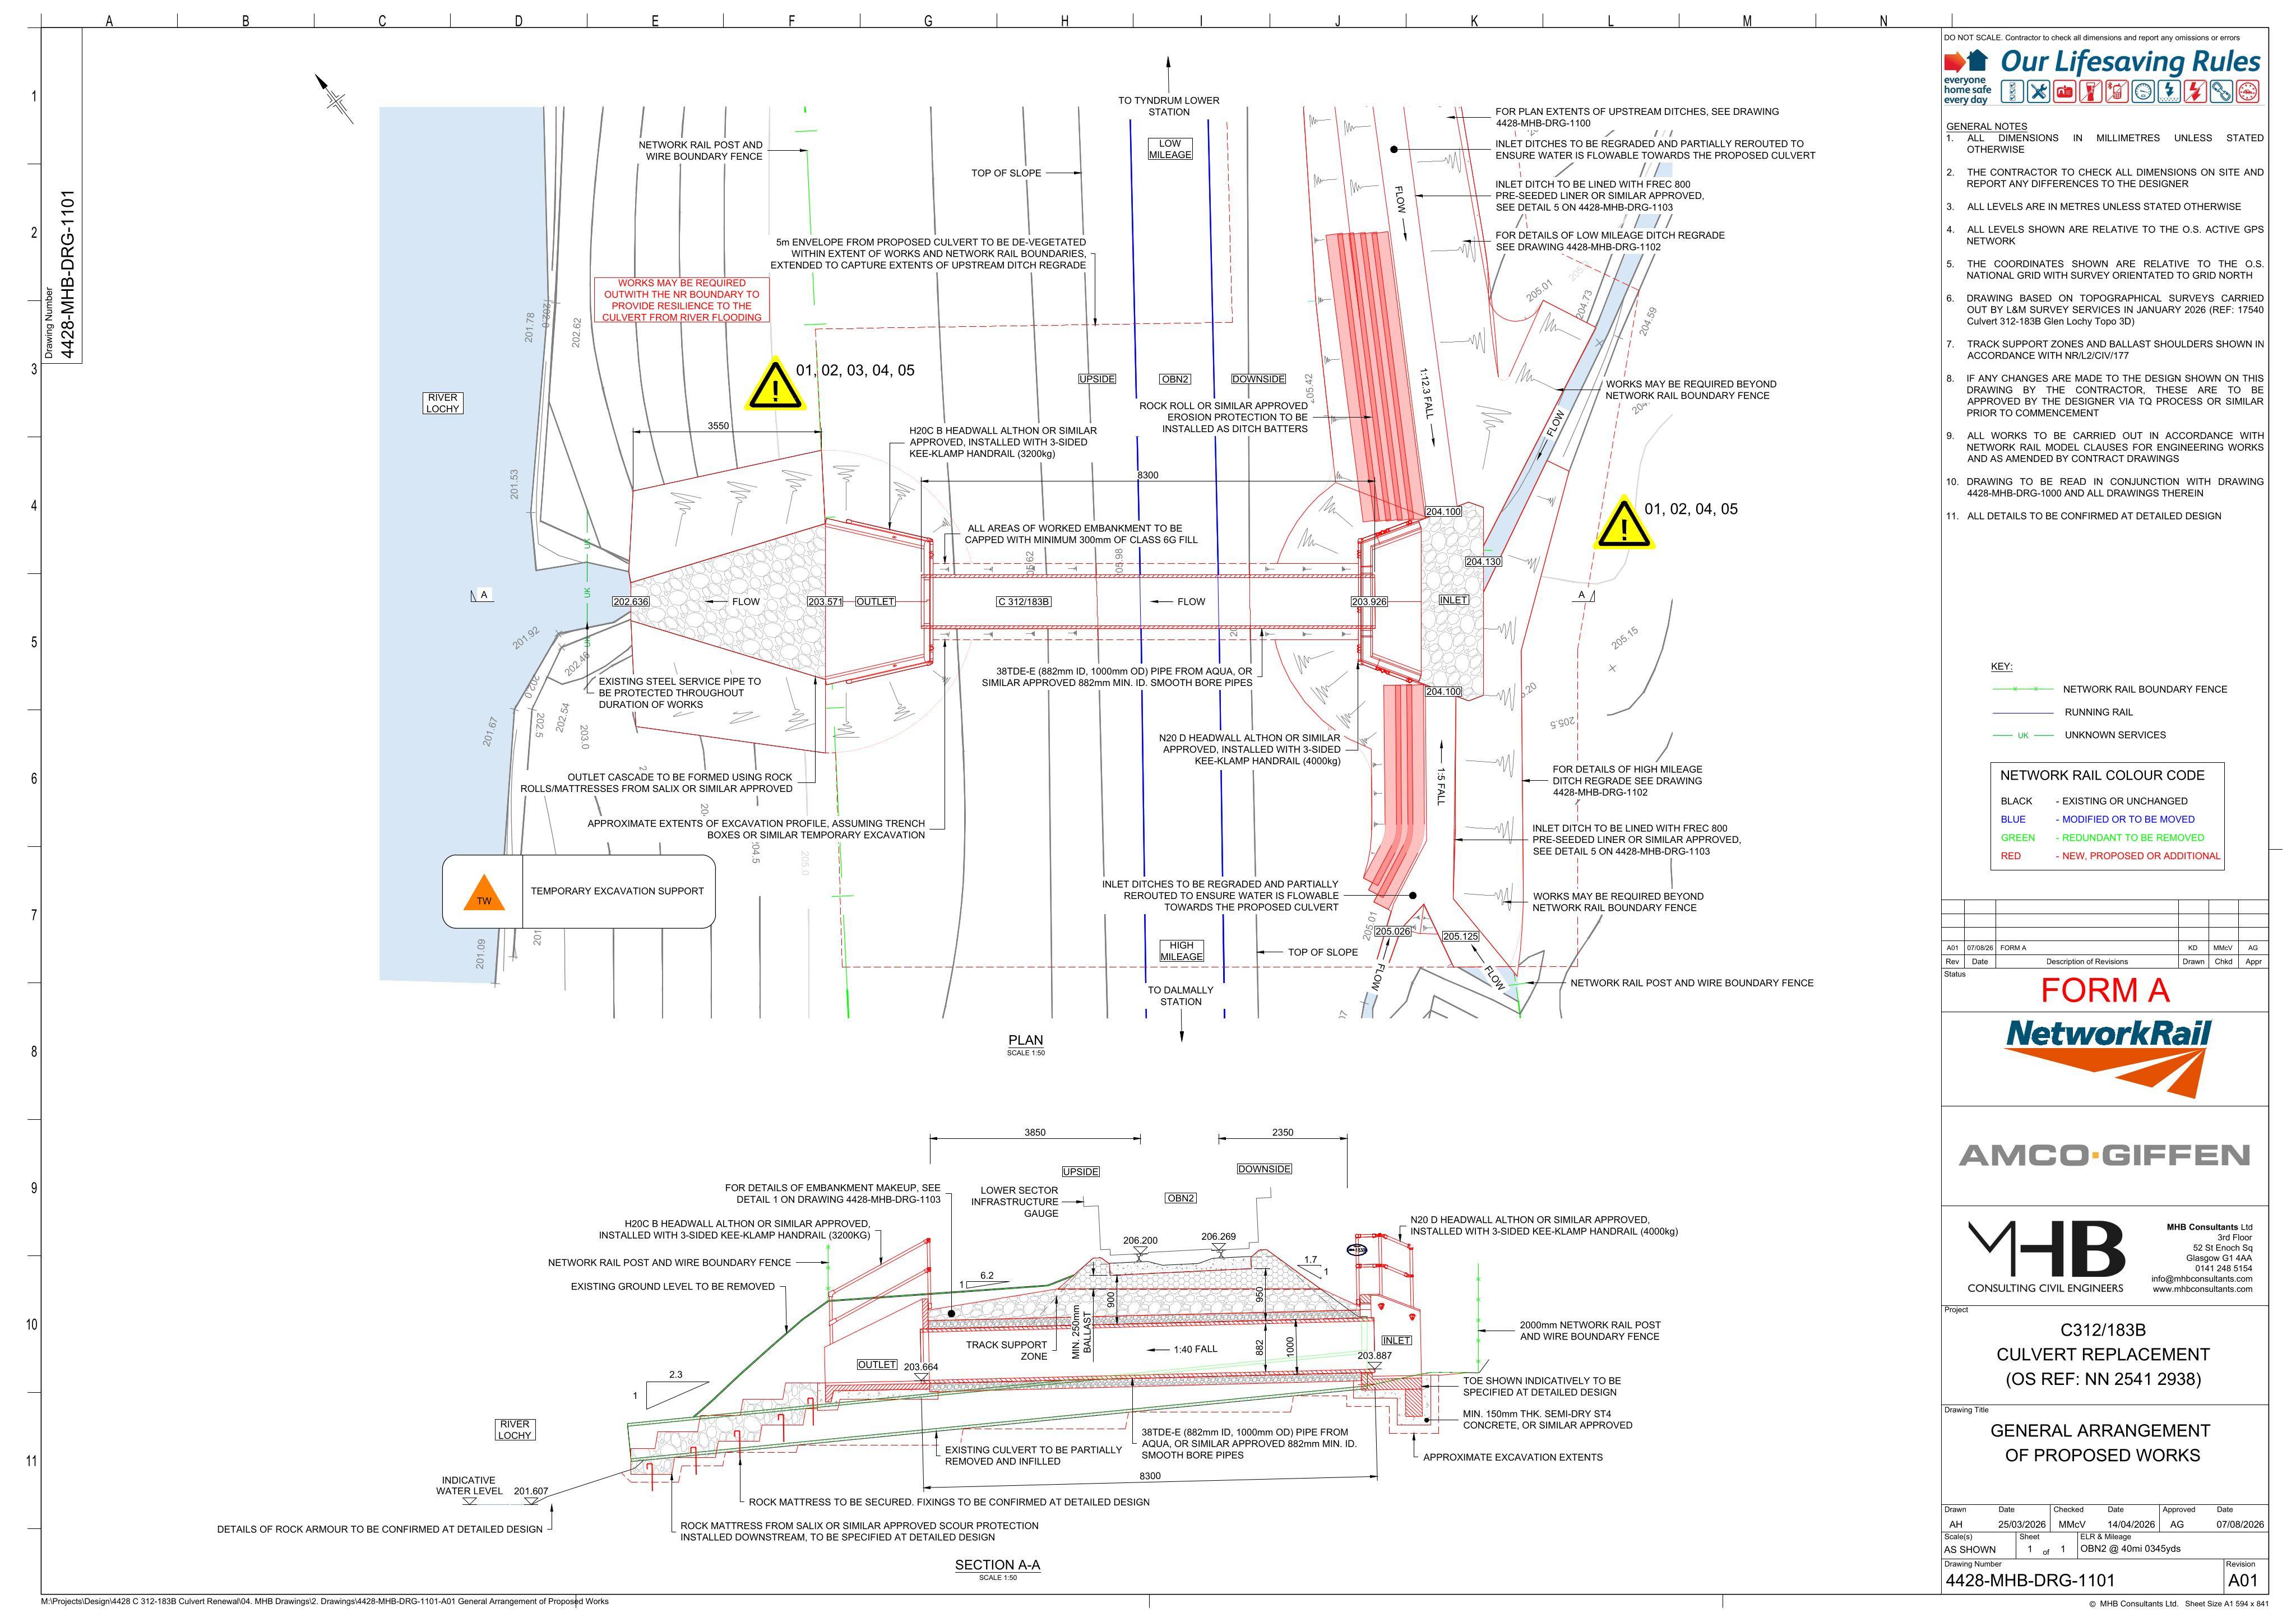Viewport: 2296px width, 1622px height.
Task: Click the red arrow and house logo
Action: click(x=1966, y=62)
